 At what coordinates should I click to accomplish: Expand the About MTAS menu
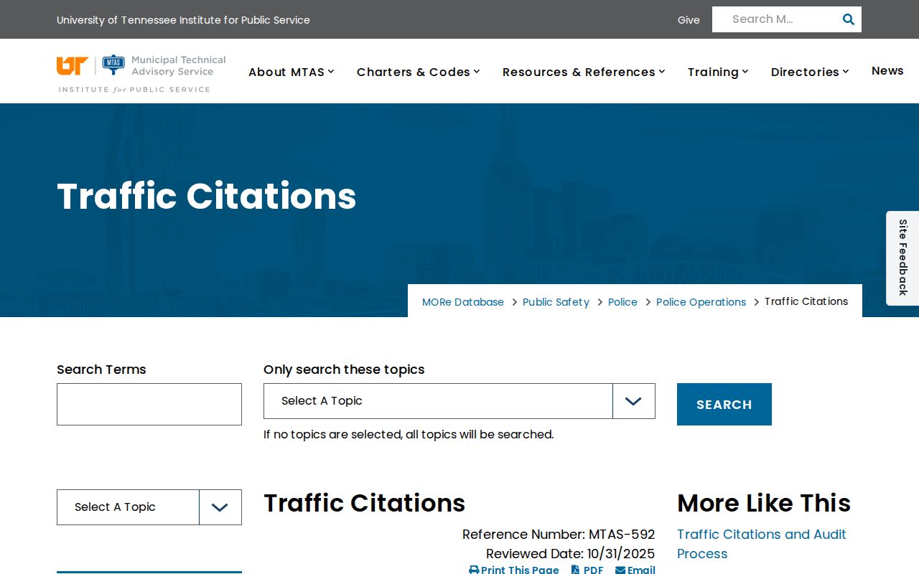pos(291,72)
